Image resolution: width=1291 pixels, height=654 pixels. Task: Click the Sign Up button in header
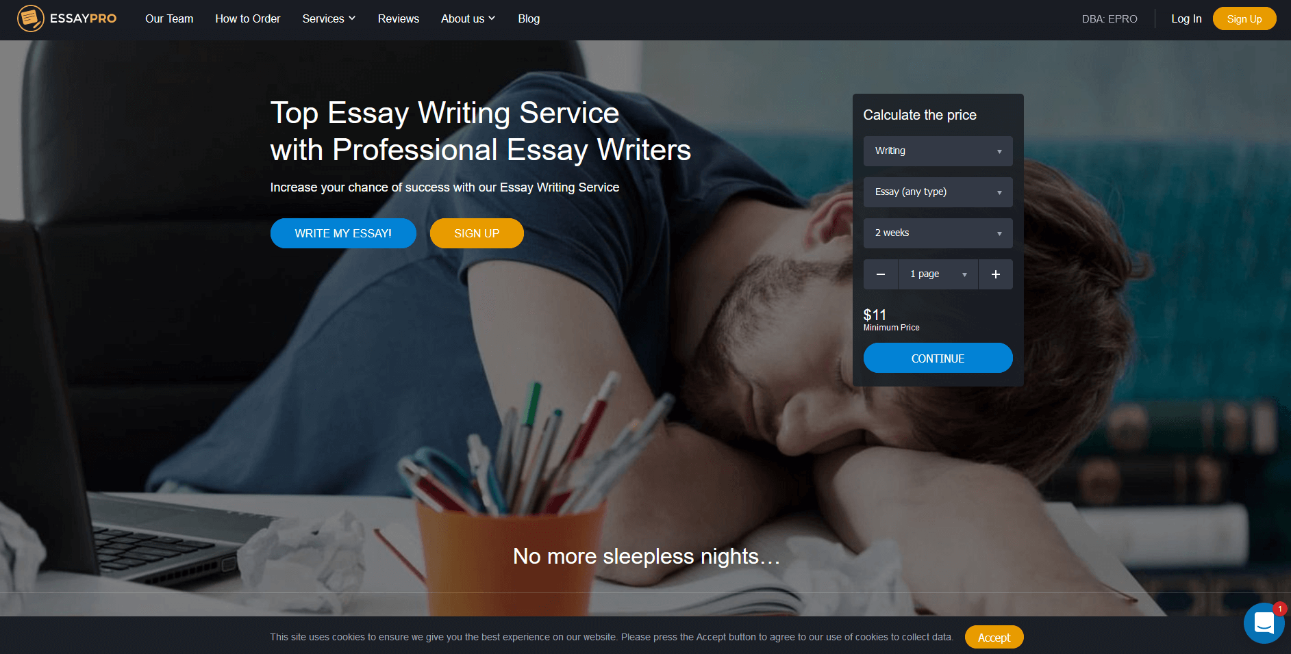pyautogui.click(x=1244, y=18)
